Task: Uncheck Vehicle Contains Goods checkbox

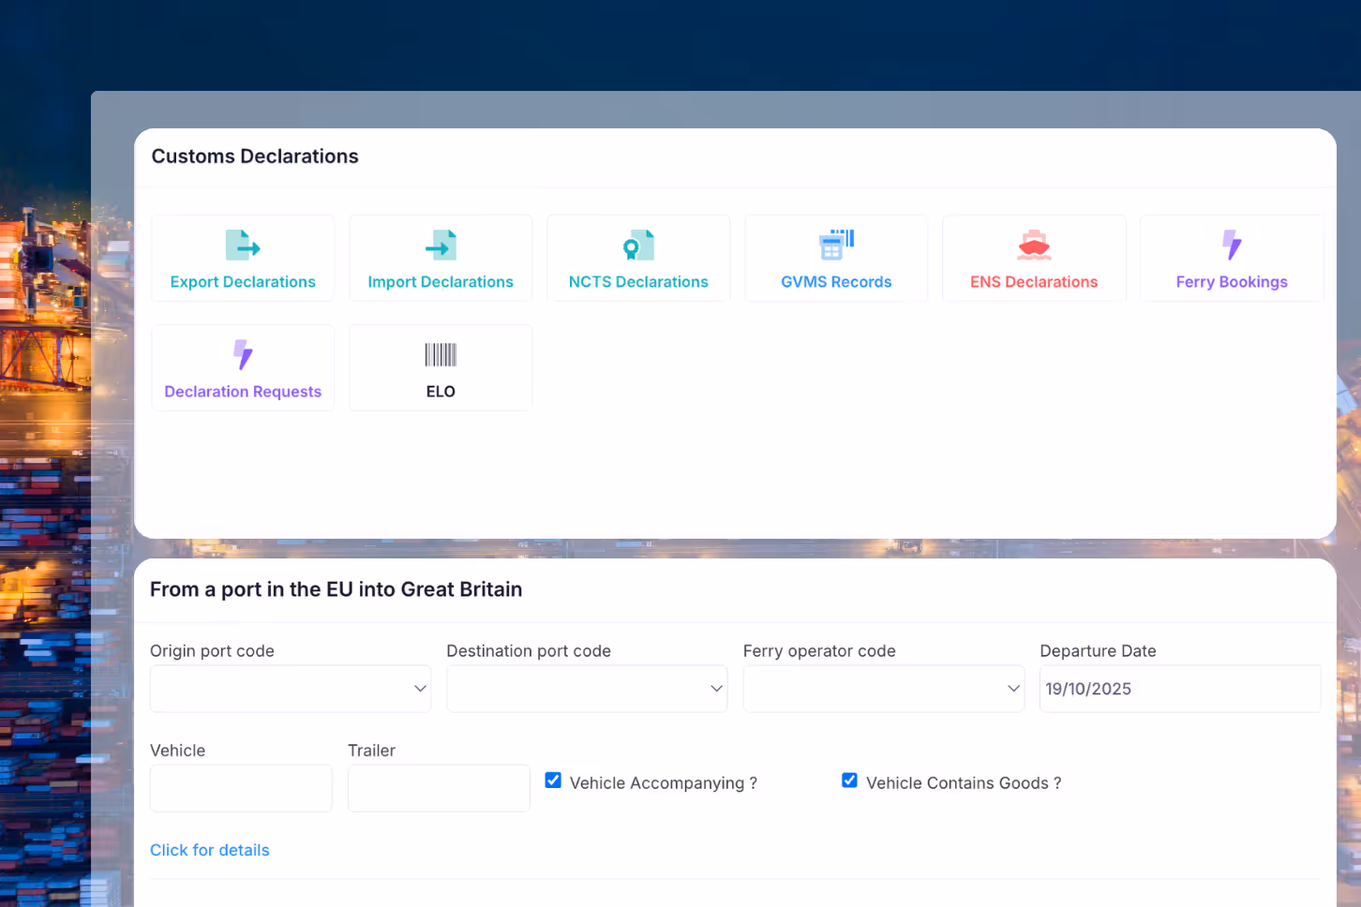Action: tap(849, 780)
